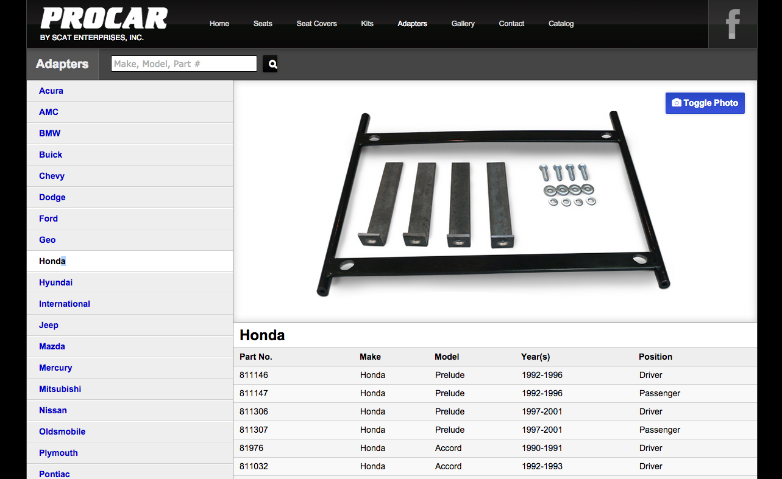Select AMC in the make list
782x479 pixels.
pos(130,112)
